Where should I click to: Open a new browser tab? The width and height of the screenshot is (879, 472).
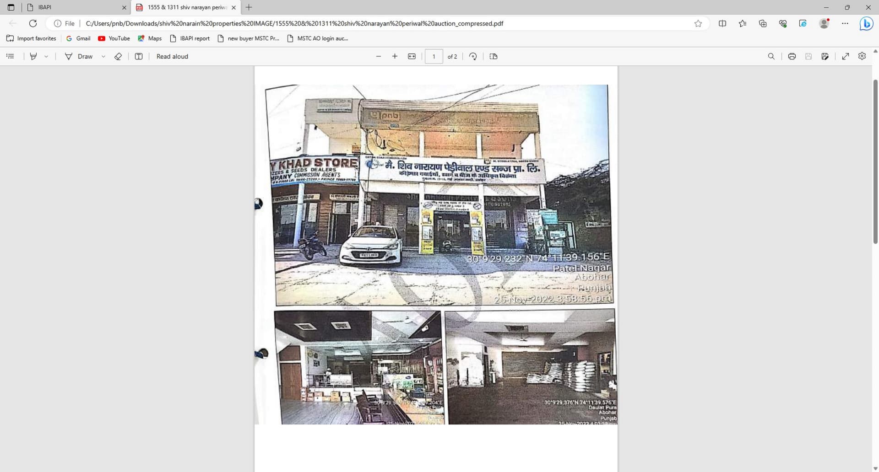[x=249, y=7]
